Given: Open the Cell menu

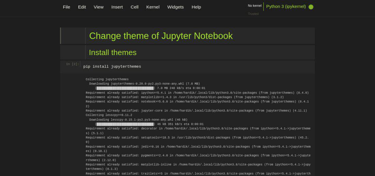Looking at the screenshot, I should 134,7.
